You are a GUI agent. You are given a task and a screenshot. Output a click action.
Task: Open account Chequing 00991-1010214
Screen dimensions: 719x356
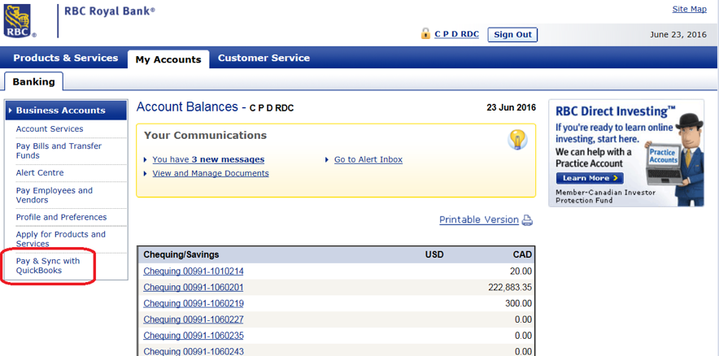coord(194,271)
